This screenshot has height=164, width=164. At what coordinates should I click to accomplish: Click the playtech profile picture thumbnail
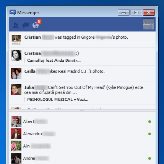point(148,24)
